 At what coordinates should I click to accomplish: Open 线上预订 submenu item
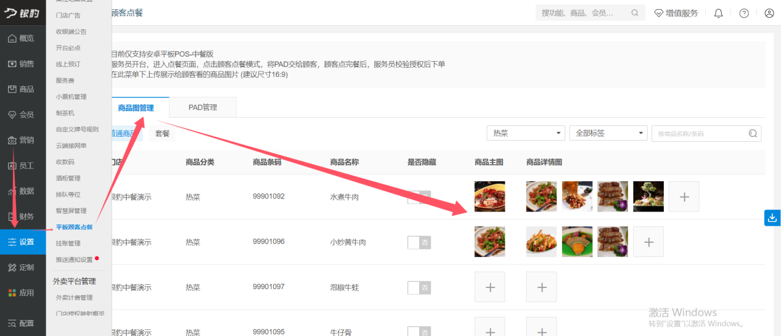click(x=68, y=64)
